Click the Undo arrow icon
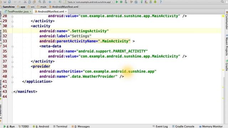 click(15, 2)
